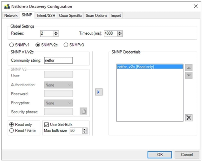Select 'netfor, v2c (Read-only)' credential entry

[150, 67]
